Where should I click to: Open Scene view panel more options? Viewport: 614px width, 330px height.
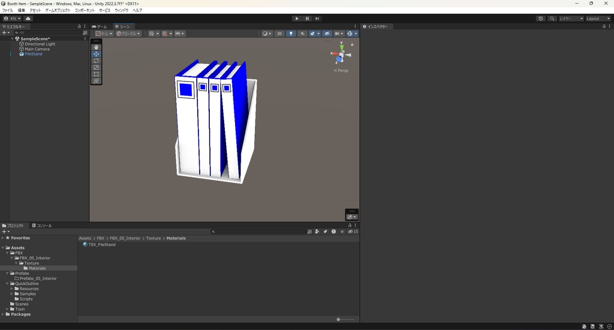point(355,26)
